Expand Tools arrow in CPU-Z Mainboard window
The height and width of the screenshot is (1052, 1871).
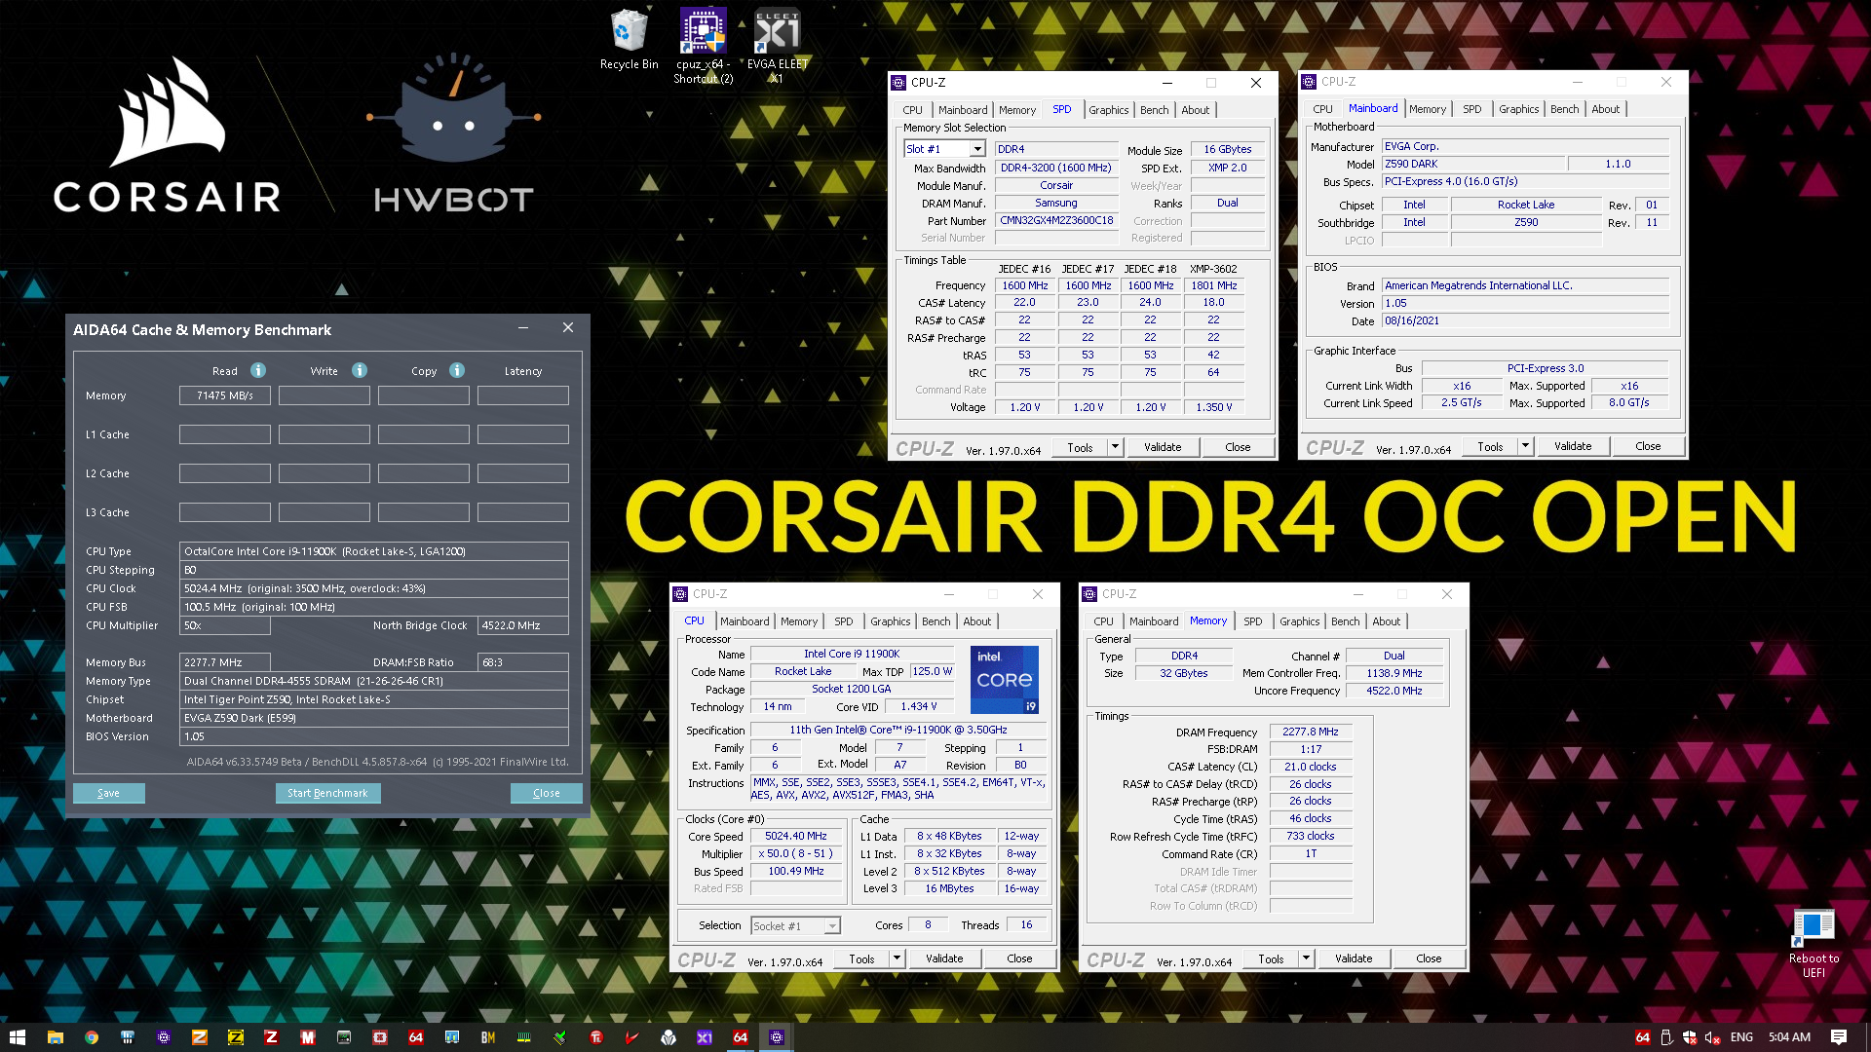[1525, 446]
